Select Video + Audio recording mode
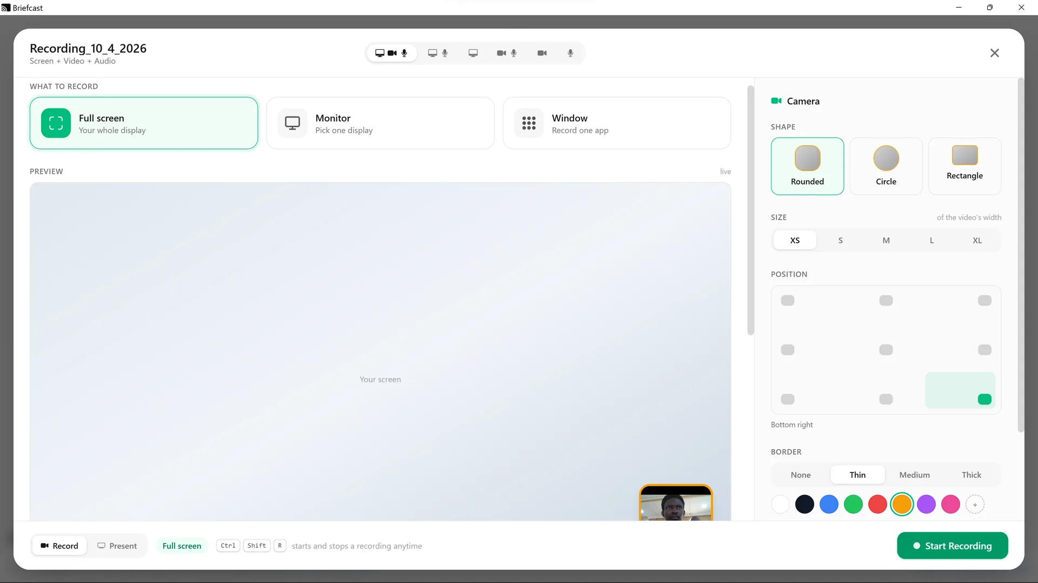 (507, 53)
